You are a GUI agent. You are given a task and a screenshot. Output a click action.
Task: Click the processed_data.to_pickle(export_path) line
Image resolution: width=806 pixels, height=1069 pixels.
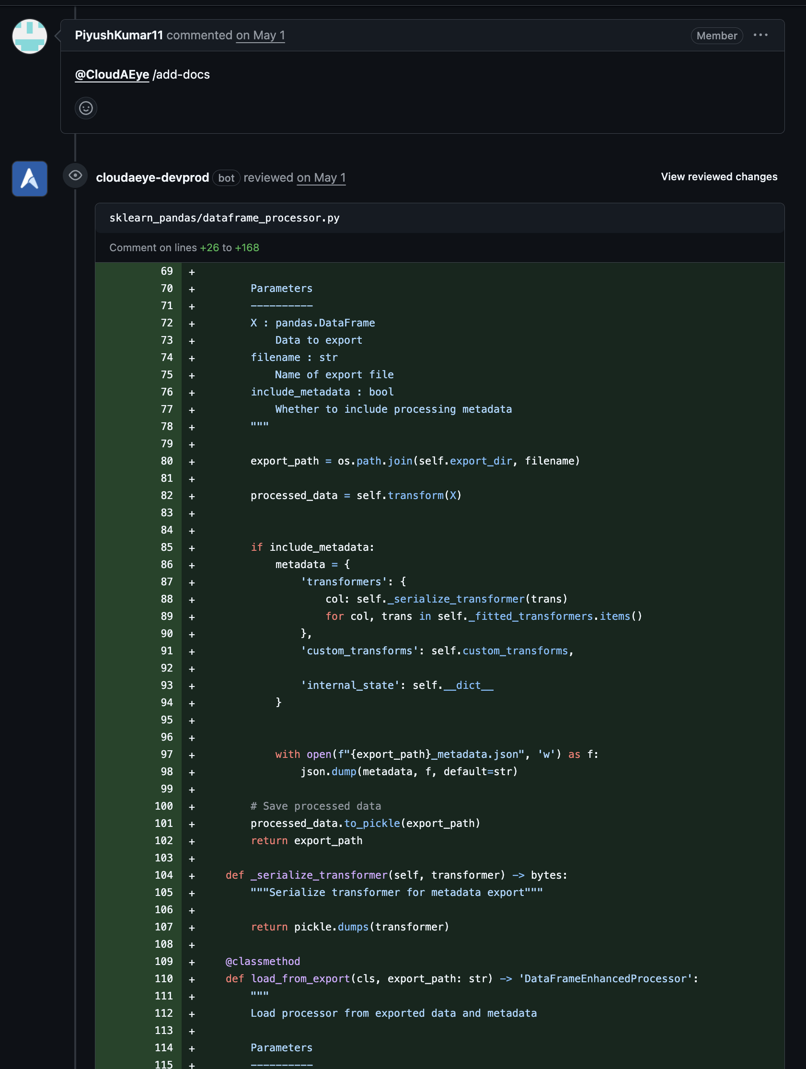[x=365, y=824]
